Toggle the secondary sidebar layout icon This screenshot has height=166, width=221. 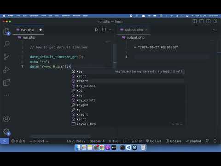click(208, 21)
